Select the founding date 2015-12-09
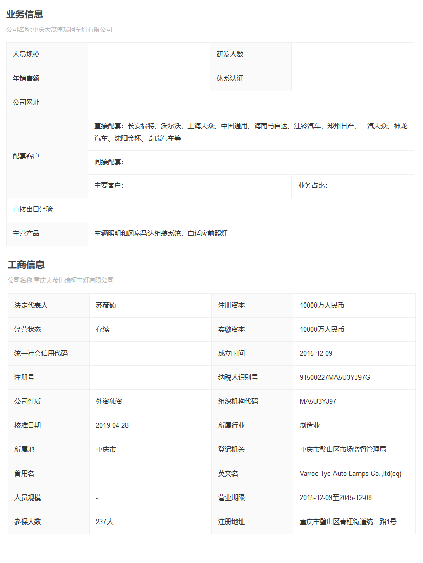 [316, 353]
